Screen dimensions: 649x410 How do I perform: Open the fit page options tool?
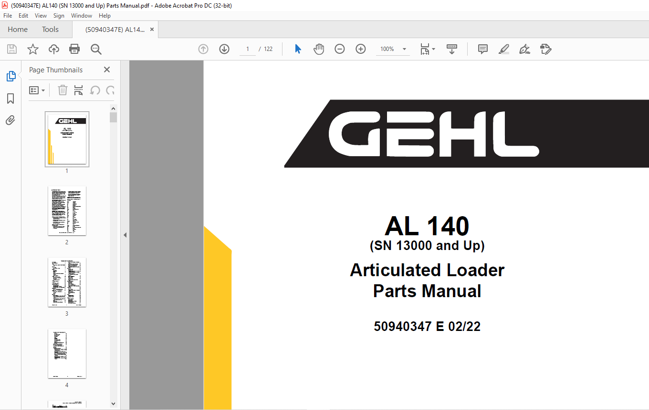coord(428,49)
